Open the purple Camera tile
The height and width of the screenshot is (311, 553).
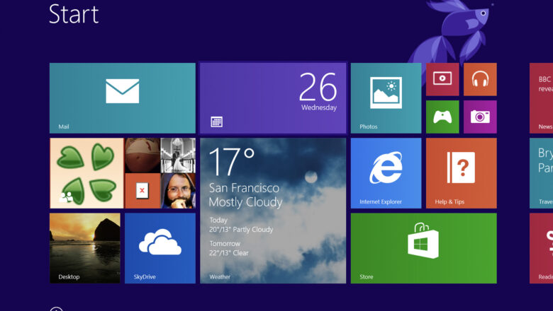[480, 117]
